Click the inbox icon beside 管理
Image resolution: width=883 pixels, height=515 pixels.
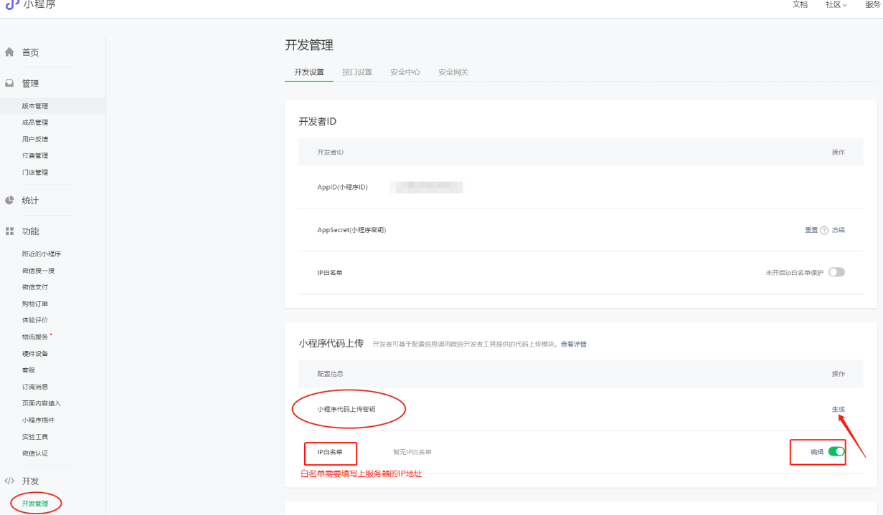coord(9,83)
